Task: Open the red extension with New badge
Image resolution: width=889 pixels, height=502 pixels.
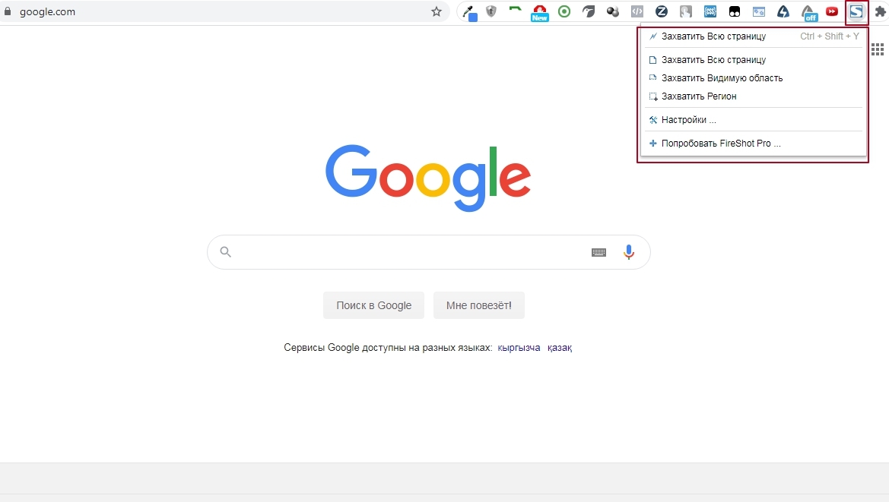Action: (540, 12)
